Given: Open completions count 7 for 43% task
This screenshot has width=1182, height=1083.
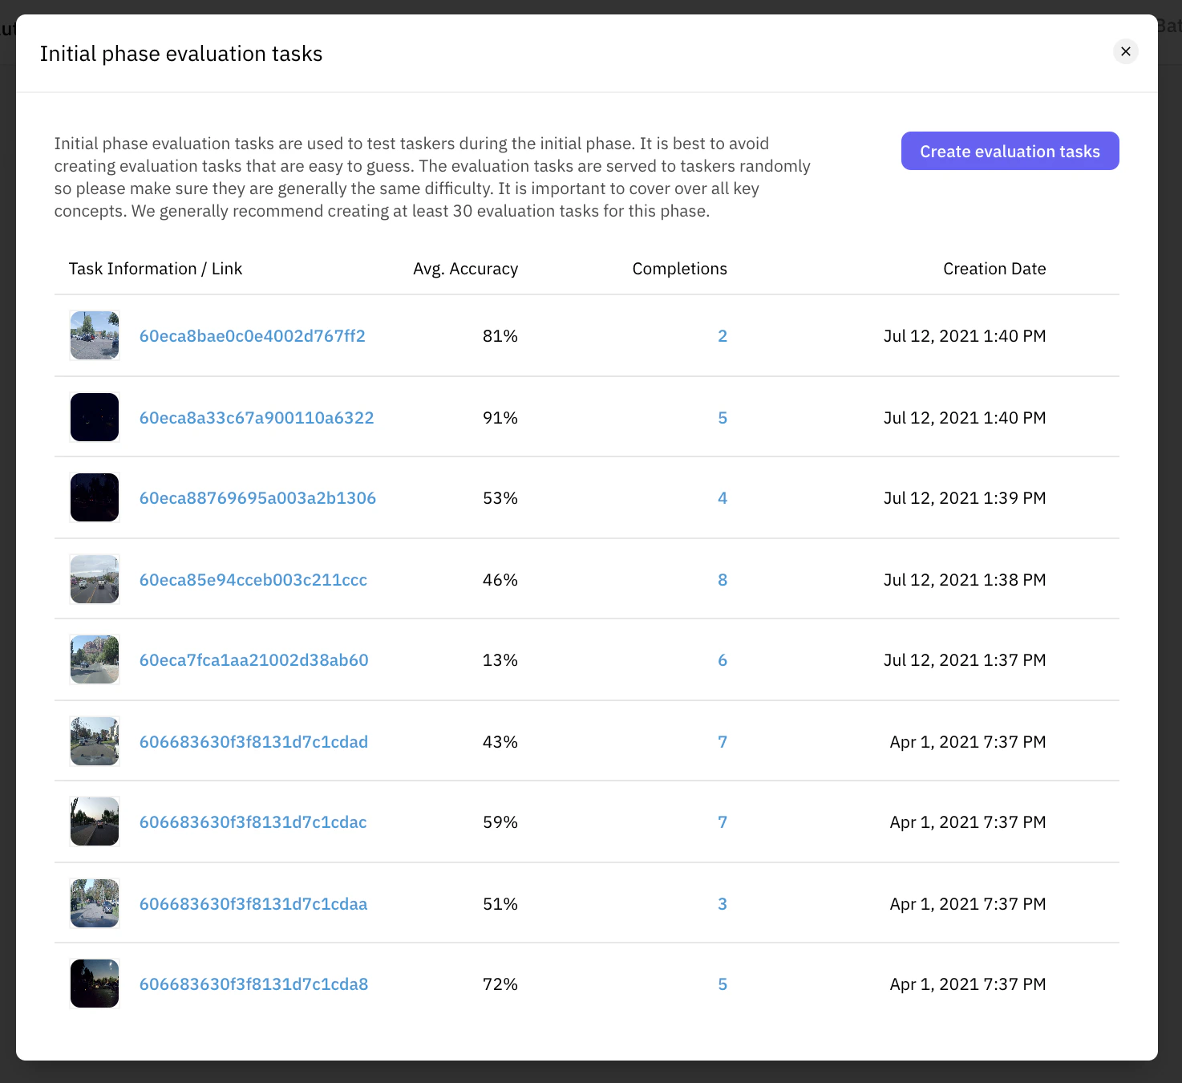Looking at the screenshot, I should point(723,742).
